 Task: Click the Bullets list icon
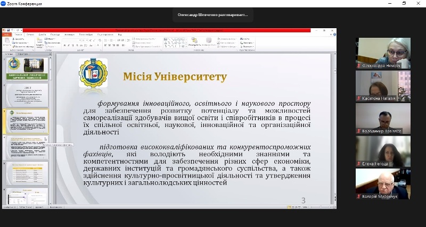click(x=105, y=40)
